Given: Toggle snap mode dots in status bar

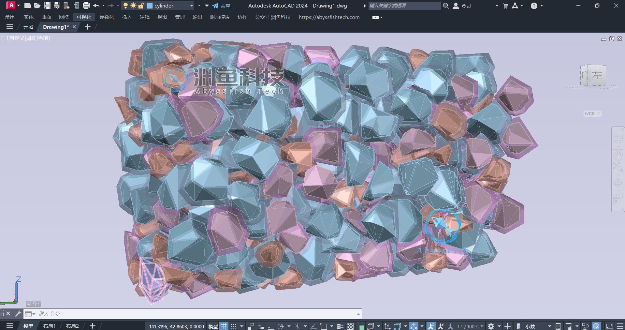Looking at the screenshot, I should click(x=233, y=326).
